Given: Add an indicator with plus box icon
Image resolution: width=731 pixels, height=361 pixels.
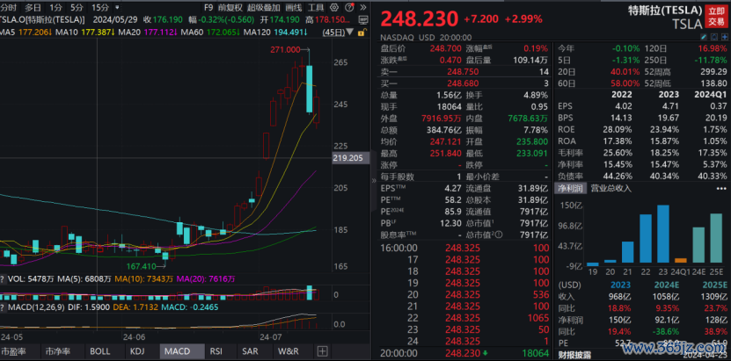Looking at the screenshot, I should [x=323, y=351].
